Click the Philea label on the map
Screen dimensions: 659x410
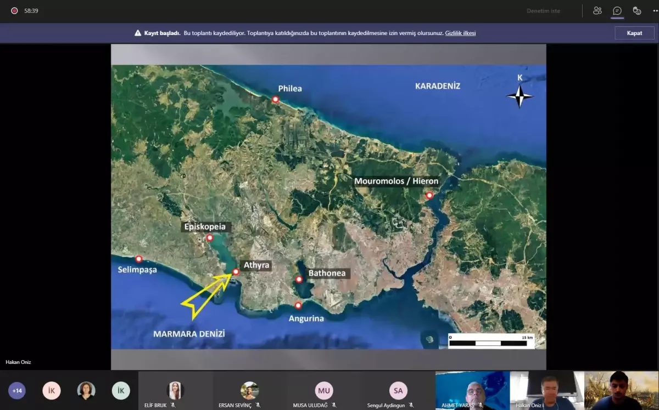290,88
